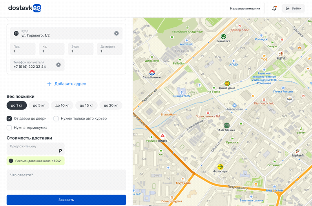Click the ShawaHam restaurant marker
The height and width of the screenshot is (206, 312).
(168, 111)
